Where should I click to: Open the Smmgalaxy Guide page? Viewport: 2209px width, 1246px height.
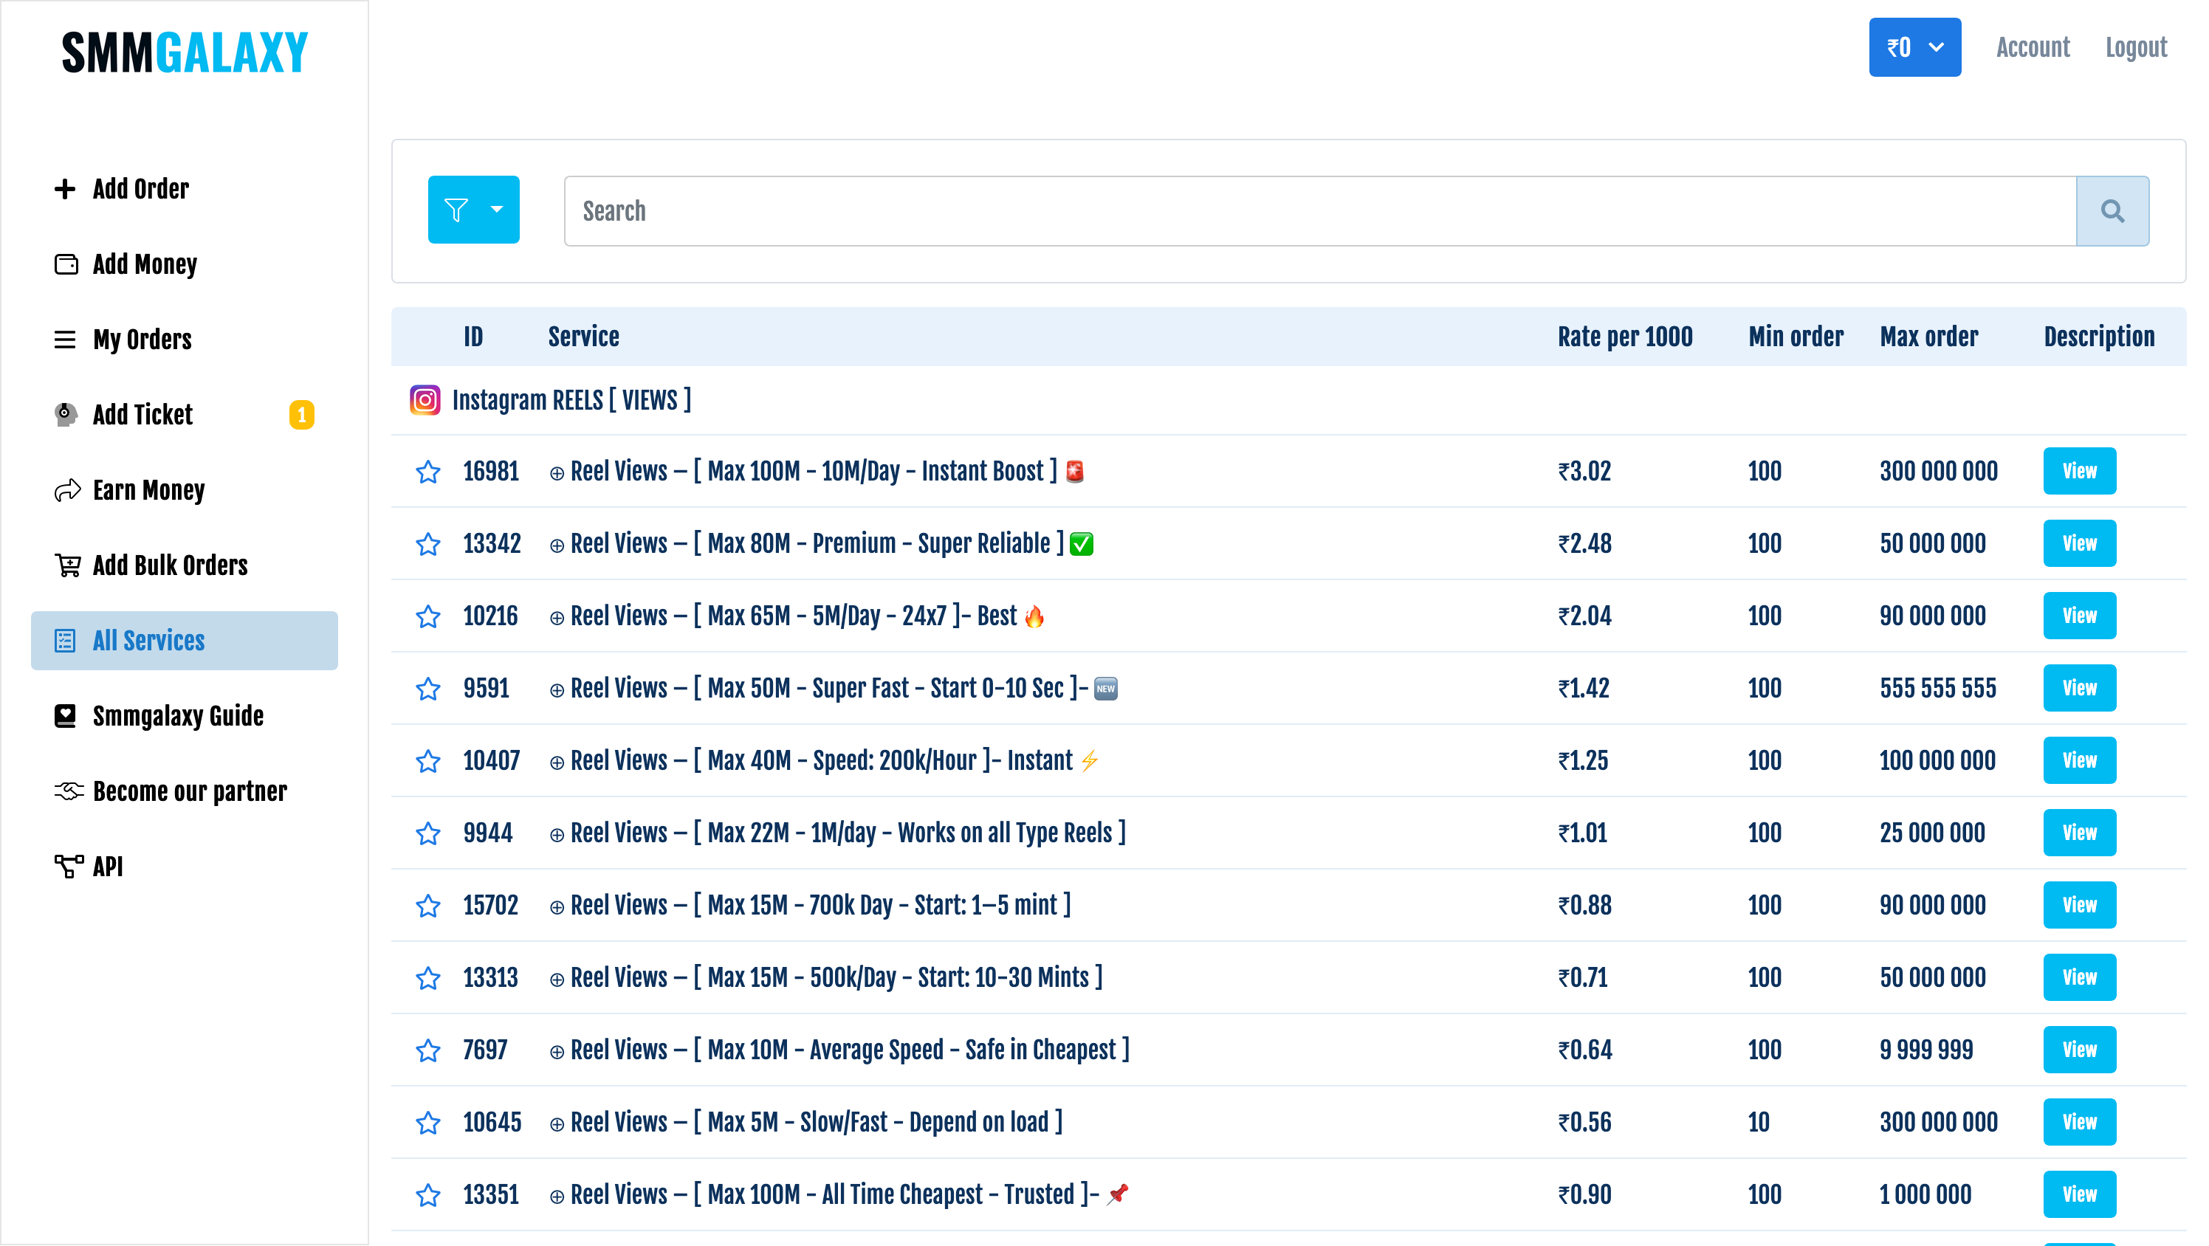[177, 716]
